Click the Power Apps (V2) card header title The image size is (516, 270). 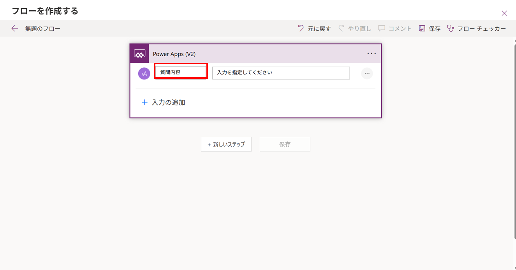(x=174, y=54)
